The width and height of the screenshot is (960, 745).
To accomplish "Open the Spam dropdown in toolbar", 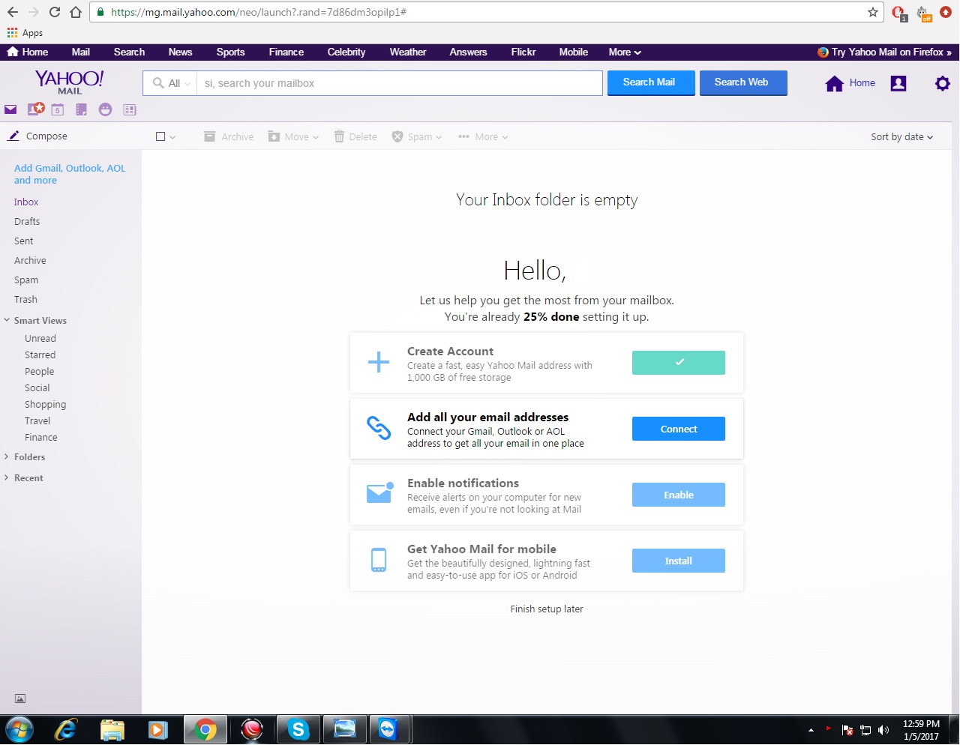I will (417, 136).
